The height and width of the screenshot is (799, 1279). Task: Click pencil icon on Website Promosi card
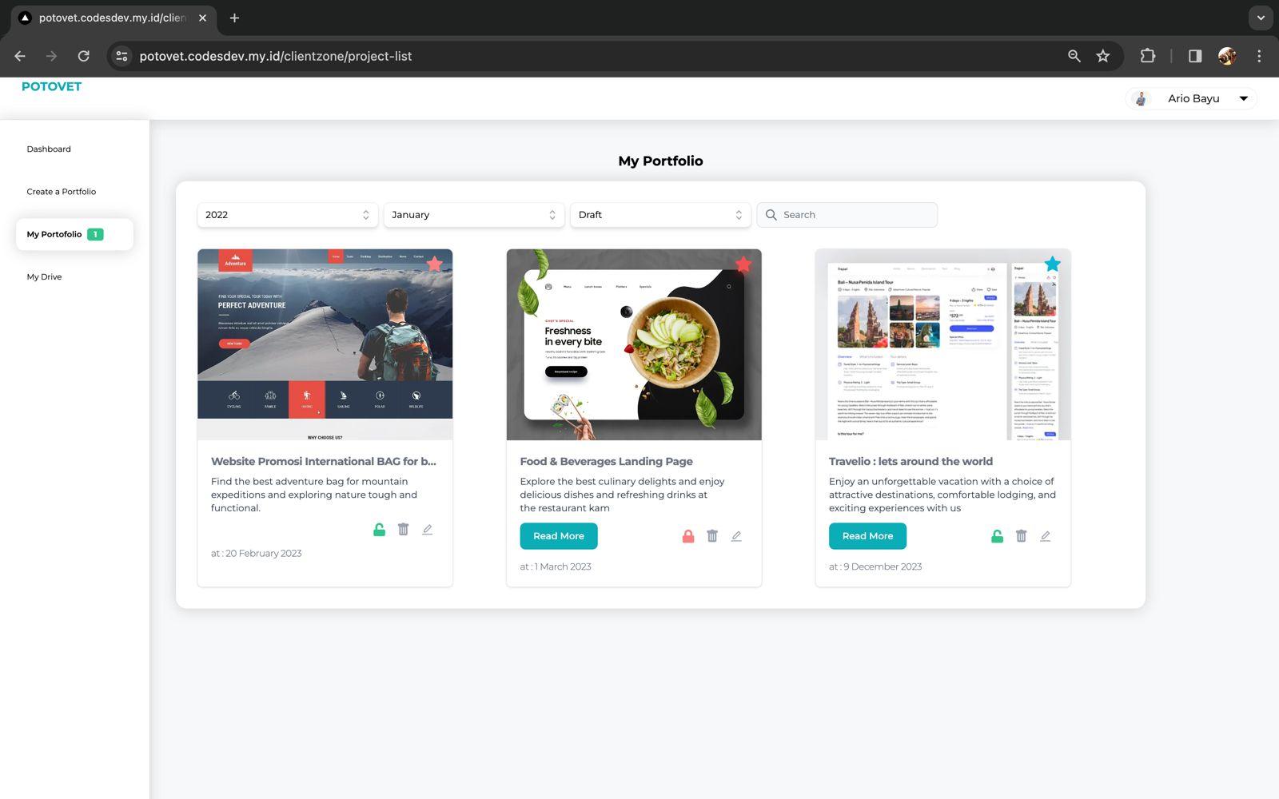click(x=427, y=530)
